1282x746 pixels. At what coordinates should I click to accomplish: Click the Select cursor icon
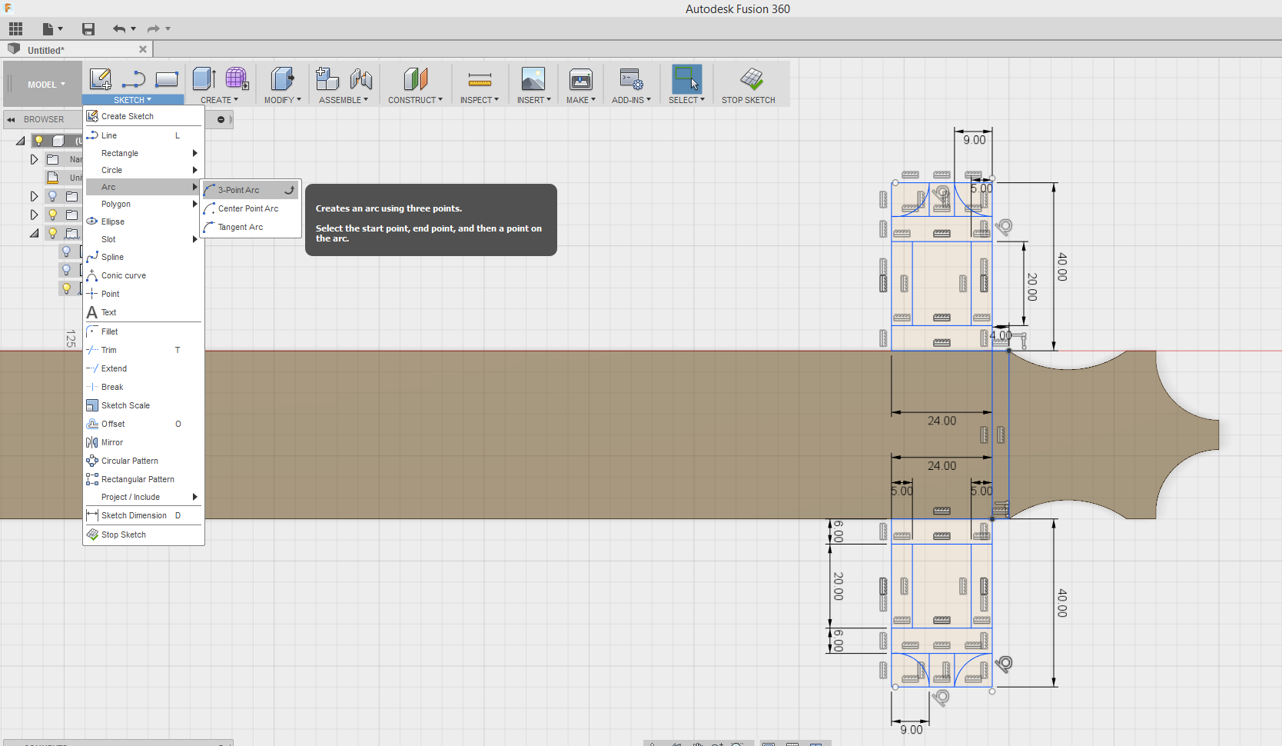pos(686,78)
